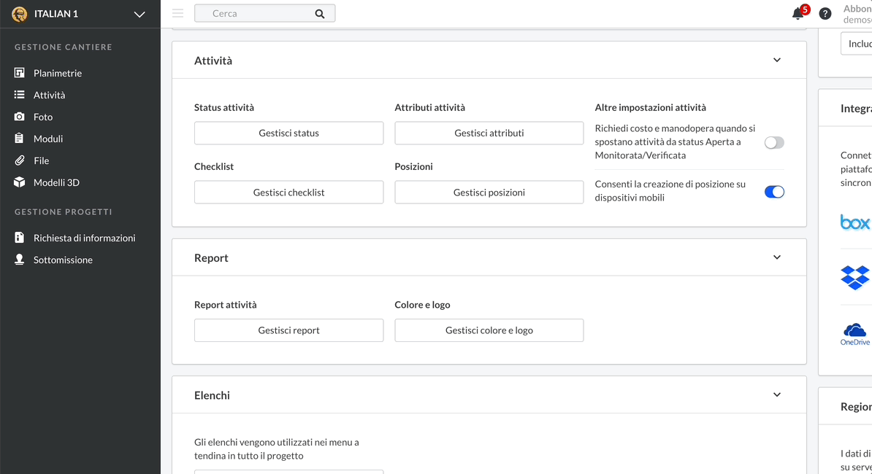Click the Gestisci colore e logo button
Viewport: 872px width, 474px height.
coord(489,330)
